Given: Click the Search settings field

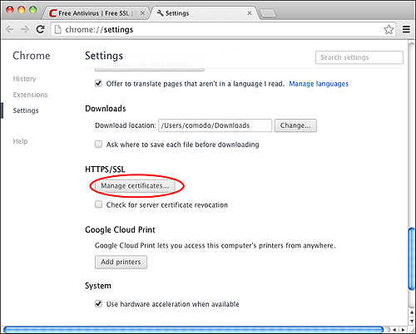Looking at the screenshot, I should click(x=359, y=57).
